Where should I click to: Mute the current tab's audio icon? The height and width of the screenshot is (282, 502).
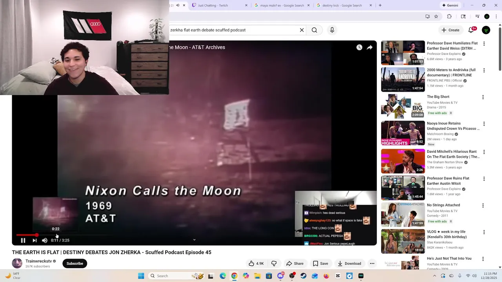178,5
